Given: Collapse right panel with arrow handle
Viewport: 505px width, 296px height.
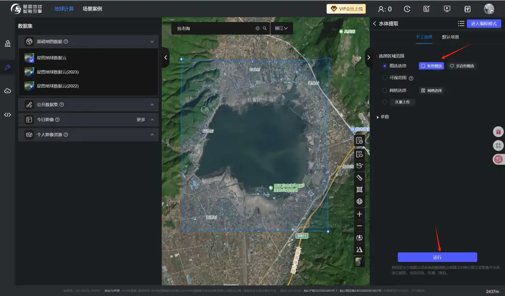Looking at the screenshot, I should 368,57.
